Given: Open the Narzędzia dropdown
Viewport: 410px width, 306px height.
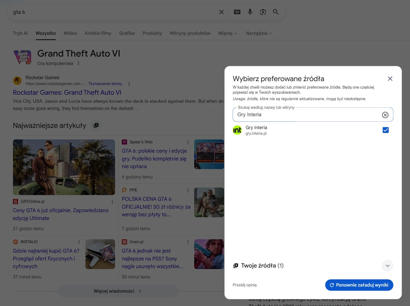Looking at the screenshot, I should coord(259,33).
